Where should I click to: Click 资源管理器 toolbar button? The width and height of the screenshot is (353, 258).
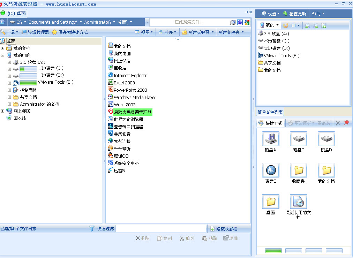[35, 32]
